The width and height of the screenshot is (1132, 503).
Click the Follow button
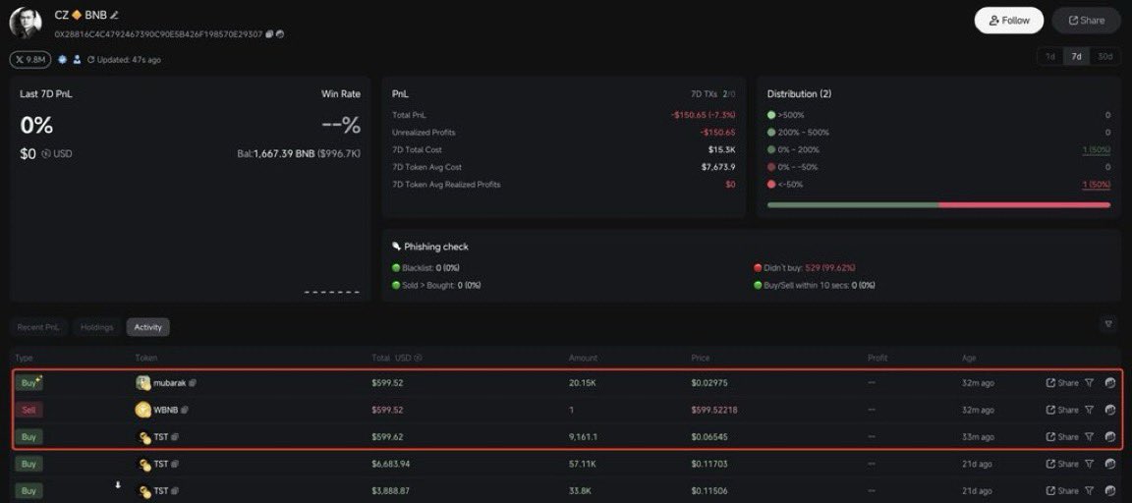(1009, 21)
